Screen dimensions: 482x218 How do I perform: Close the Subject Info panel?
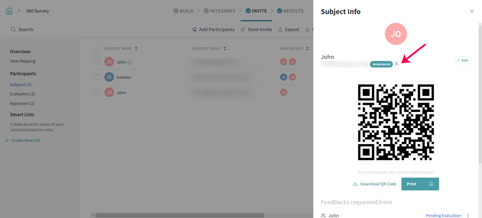471,11
